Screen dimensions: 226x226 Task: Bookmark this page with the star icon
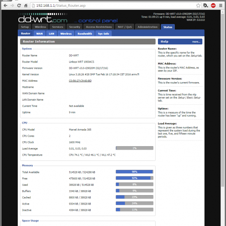click(x=198, y=6)
